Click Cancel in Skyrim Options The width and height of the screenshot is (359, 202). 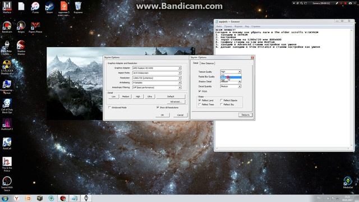[x=180, y=115]
